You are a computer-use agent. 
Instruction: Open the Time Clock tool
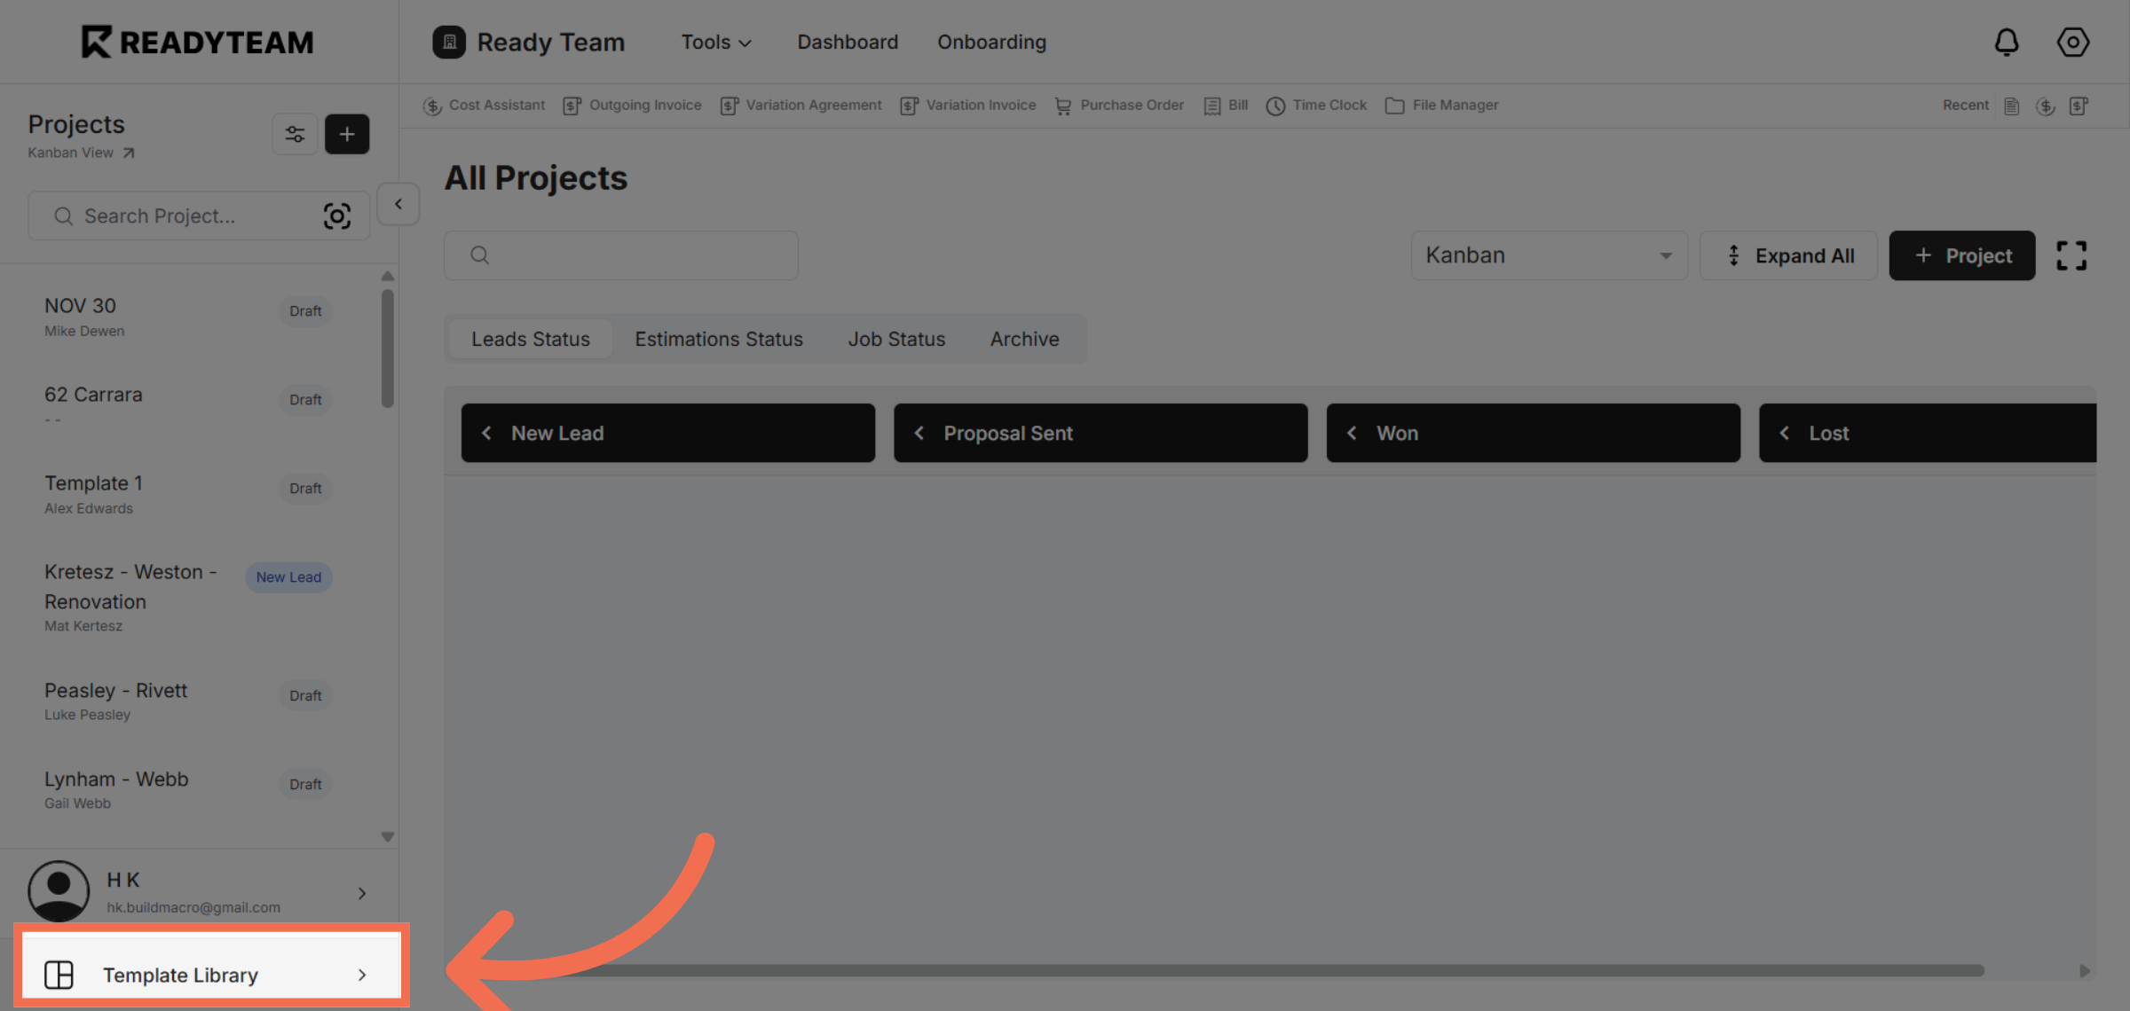point(1316,105)
